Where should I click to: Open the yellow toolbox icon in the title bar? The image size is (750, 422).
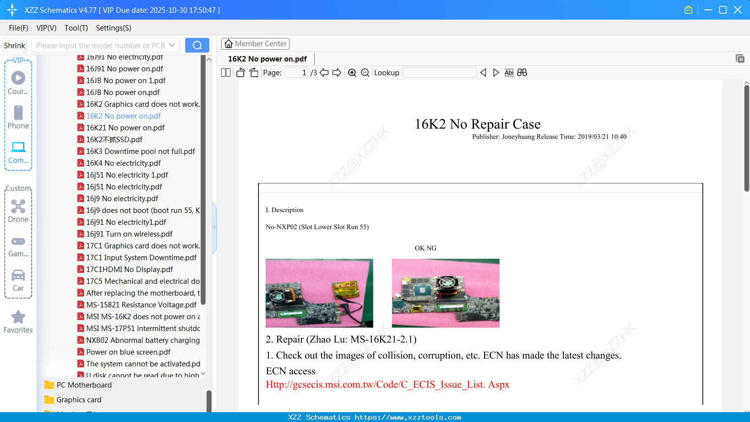coord(688,10)
